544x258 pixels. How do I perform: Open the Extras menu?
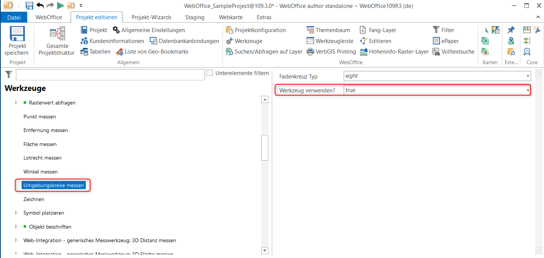pos(263,17)
